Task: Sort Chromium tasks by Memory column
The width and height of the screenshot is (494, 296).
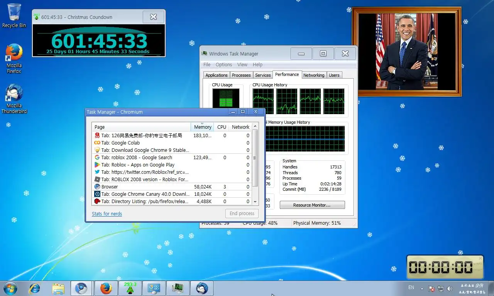Action: (x=202, y=127)
